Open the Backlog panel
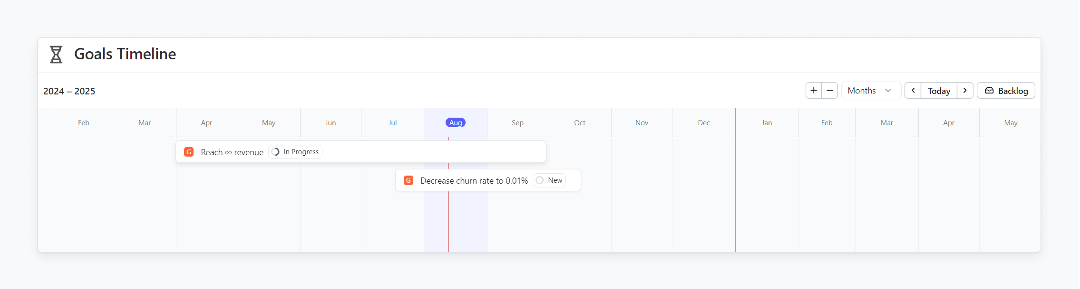Screen dimensions: 1080x289 click(1006, 91)
